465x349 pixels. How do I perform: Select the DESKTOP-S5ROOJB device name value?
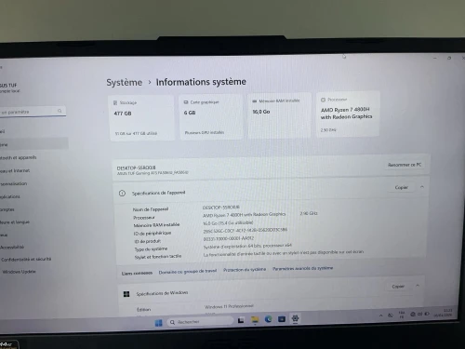coord(221,208)
